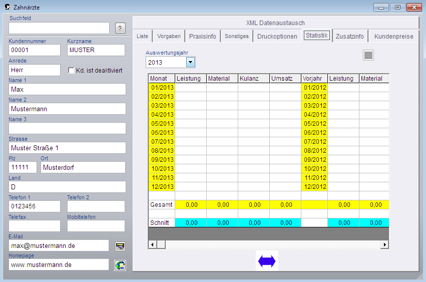Image resolution: width=426 pixels, height=282 pixels.
Task: Click the Zahnärzte window title icon
Action: [8, 7]
